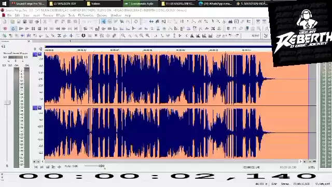Jump to start with Go to Start
This screenshot has height=187, width=332.
(46, 29)
